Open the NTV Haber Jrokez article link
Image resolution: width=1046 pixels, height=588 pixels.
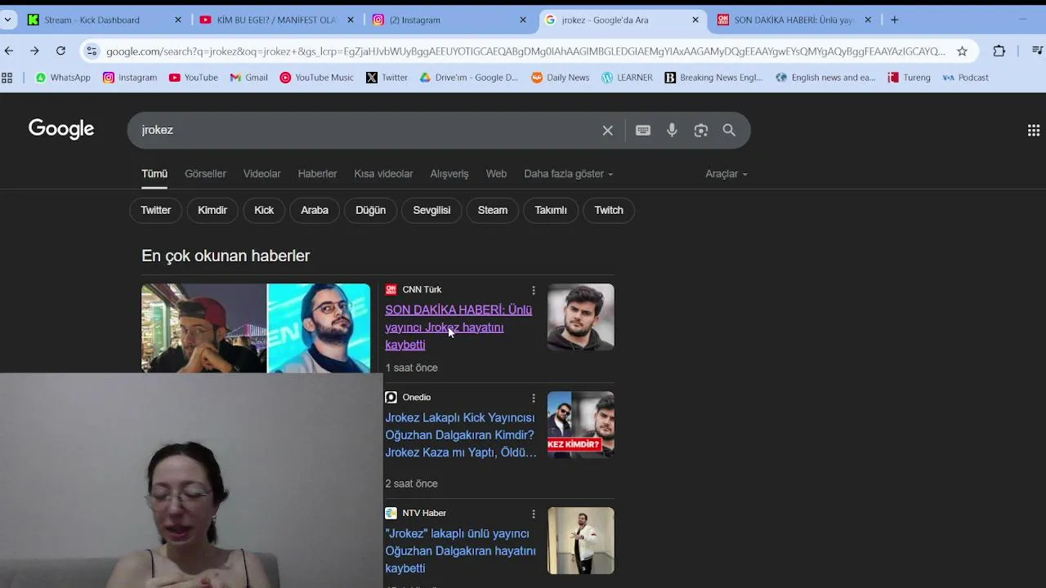point(460,550)
